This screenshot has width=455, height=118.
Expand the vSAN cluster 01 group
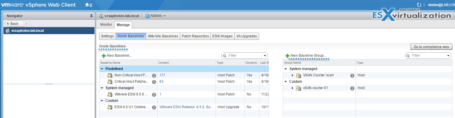click(292, 88)
